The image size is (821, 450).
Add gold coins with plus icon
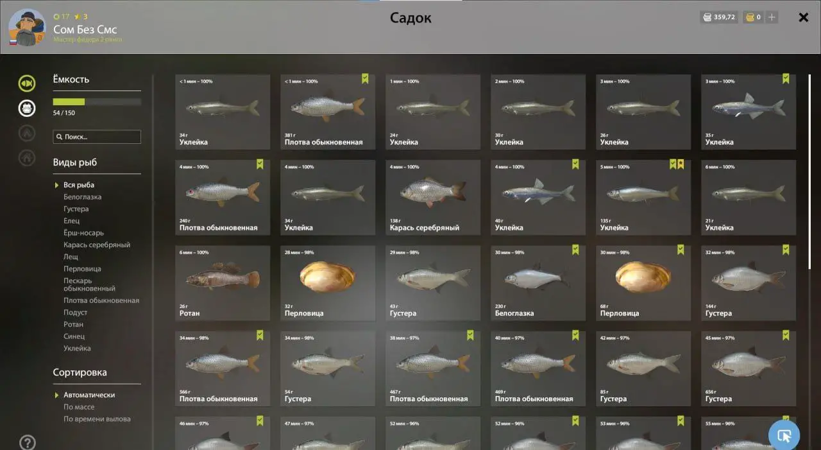pos(772,17)
